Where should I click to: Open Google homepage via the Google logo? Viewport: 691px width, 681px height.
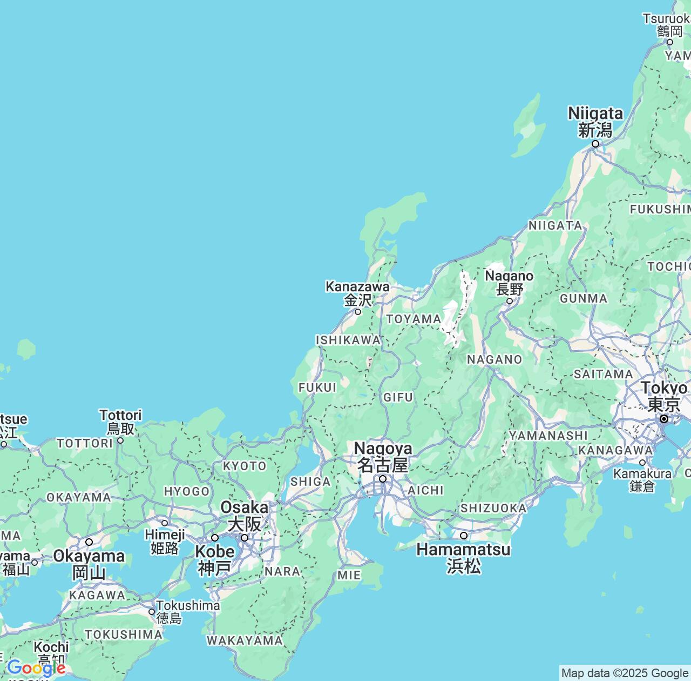coord(37,667)
